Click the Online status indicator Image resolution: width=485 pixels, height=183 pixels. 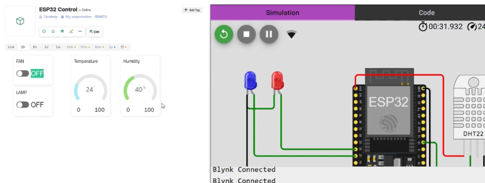[85, 10]
